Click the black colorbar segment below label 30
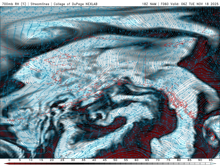Viewport: 220px width, 165px height. (73, 164)
